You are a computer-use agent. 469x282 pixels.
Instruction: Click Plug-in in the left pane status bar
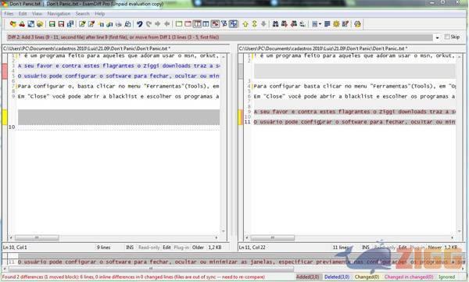tap(181, 248)
